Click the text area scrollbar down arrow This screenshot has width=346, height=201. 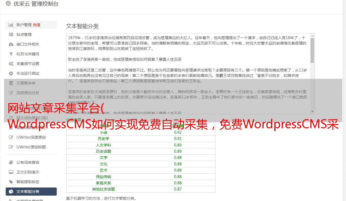click(x=312, y=111)
